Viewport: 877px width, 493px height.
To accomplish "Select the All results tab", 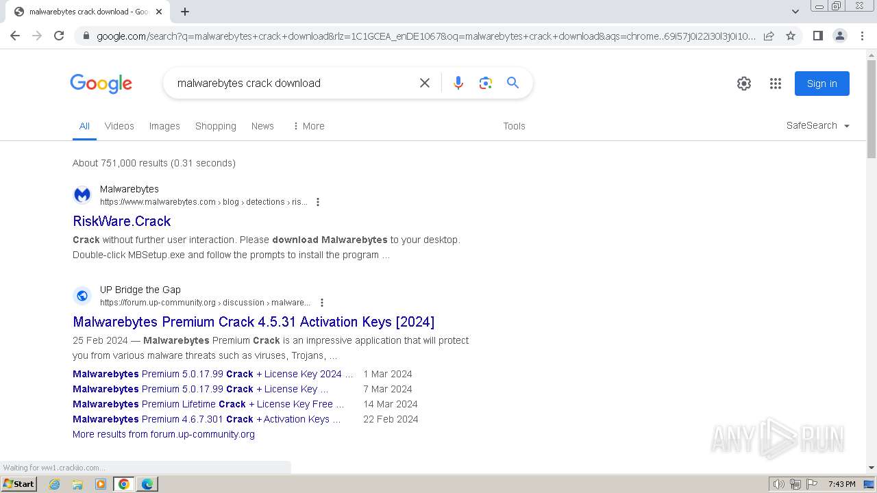I will tap(84, 126).
